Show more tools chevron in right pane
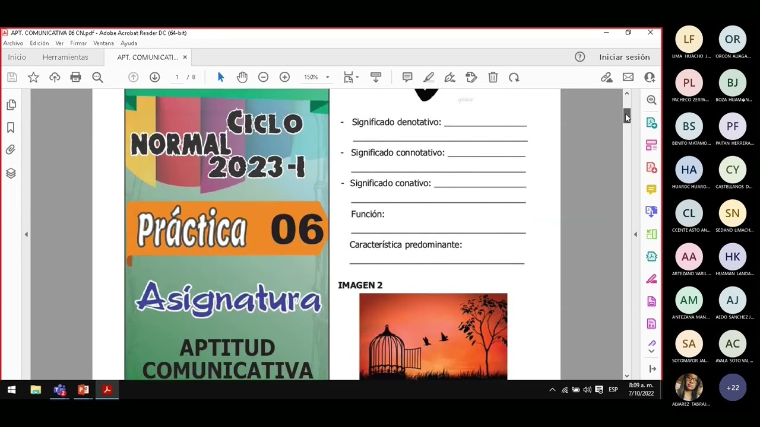This screenshot has width=760, height=427. point(651,351)
